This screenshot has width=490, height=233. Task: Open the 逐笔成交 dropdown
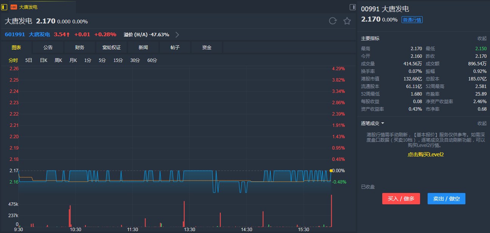[372, 123]
